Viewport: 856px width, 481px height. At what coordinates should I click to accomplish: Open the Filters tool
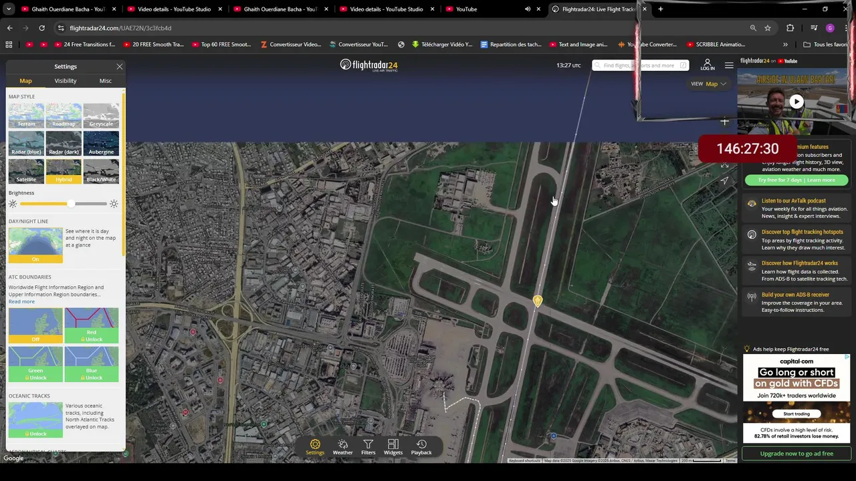[x=368, y=447]
